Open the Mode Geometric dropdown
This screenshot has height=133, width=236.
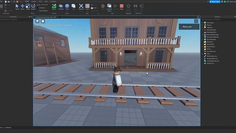pyautogui.click(x=45, y=5)
